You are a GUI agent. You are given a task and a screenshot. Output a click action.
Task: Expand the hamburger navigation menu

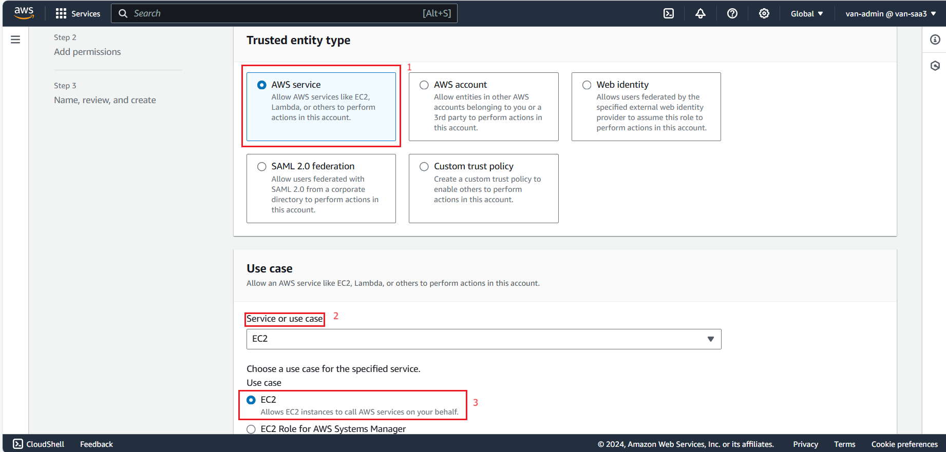(x=15, y=40)
